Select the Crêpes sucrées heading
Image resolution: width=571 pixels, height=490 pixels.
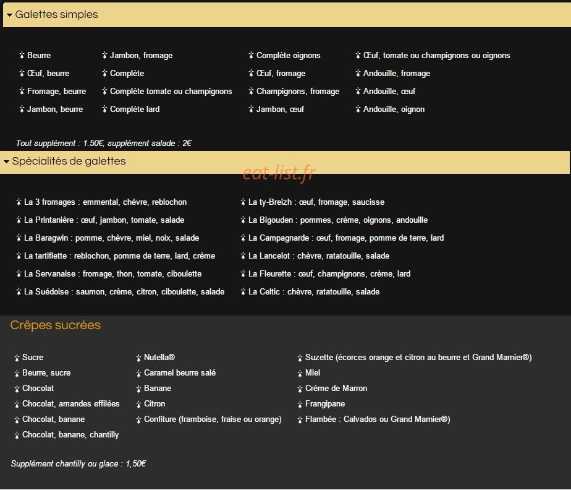[x=56, y=325]
